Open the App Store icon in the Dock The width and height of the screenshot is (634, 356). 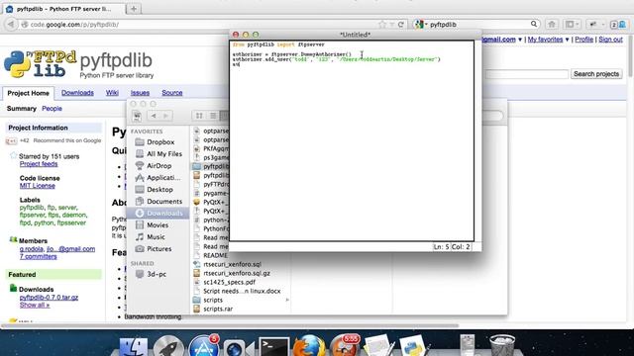pos(204,346)
